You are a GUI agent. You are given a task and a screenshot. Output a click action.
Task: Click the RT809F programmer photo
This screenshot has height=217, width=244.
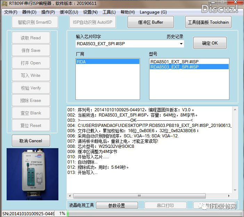pyautogui.click(x=33, y=174)
